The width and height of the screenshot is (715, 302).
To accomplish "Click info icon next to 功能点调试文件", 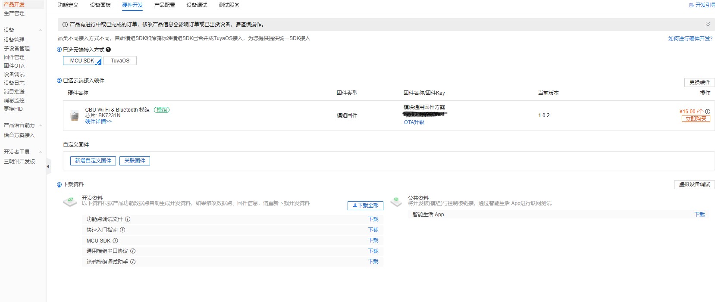I will click(x=128, y=219).
